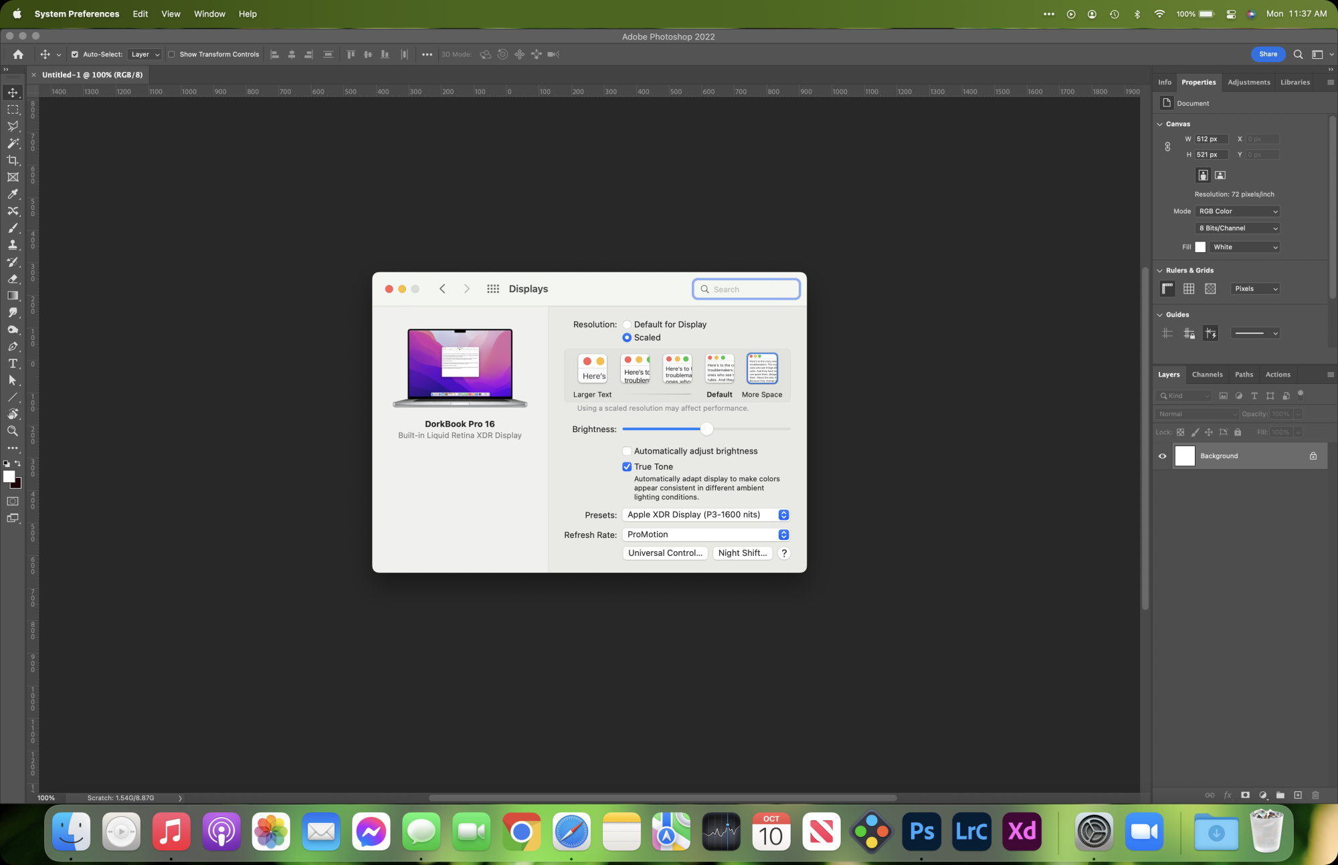Select the Zoom tool in toolbar
This screenshot has width=1338, height=865.
point(13,431)
